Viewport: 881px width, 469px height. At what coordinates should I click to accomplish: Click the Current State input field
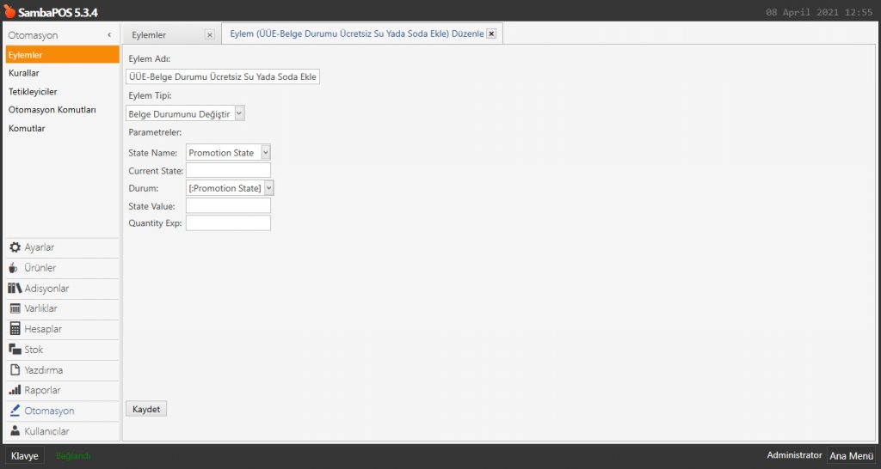point(228,170)
